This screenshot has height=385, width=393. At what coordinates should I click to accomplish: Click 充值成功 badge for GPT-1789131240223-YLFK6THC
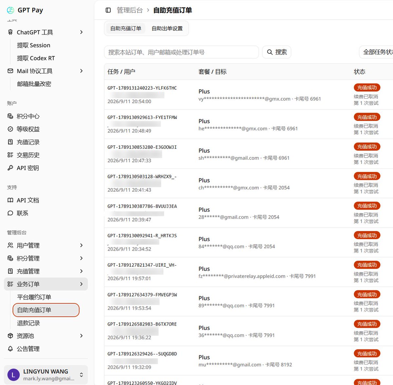[367, 87]
